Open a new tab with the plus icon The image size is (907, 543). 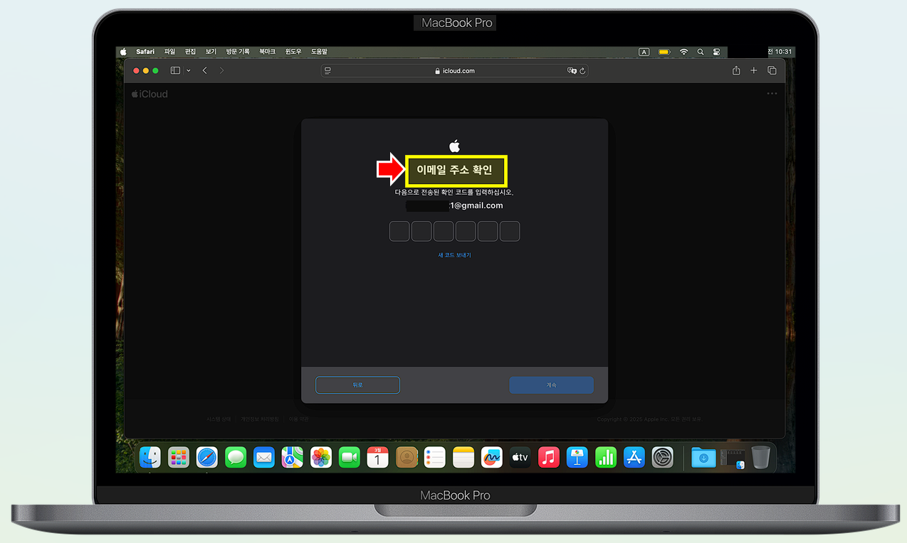[x=754, y=70]
